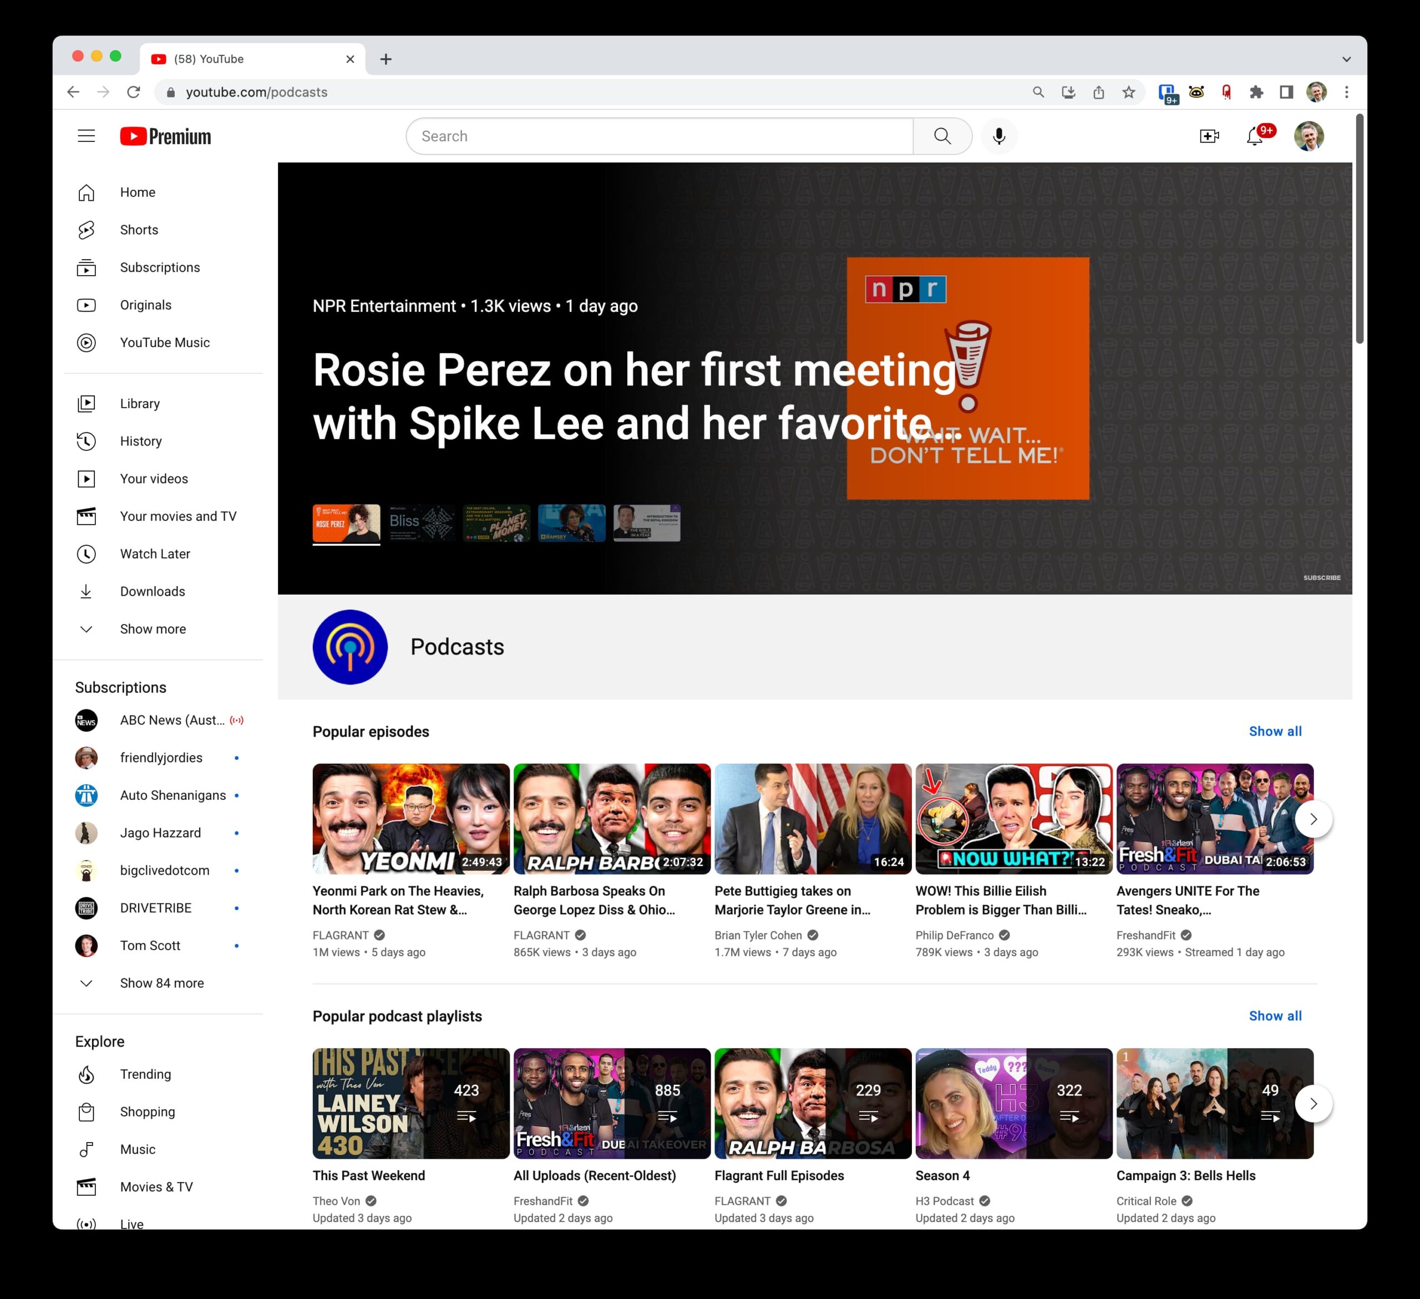Click the page vertical scrollbar
Image resolution: width=1420 pixels, height=1299 pixels.
click(1360, 229)
